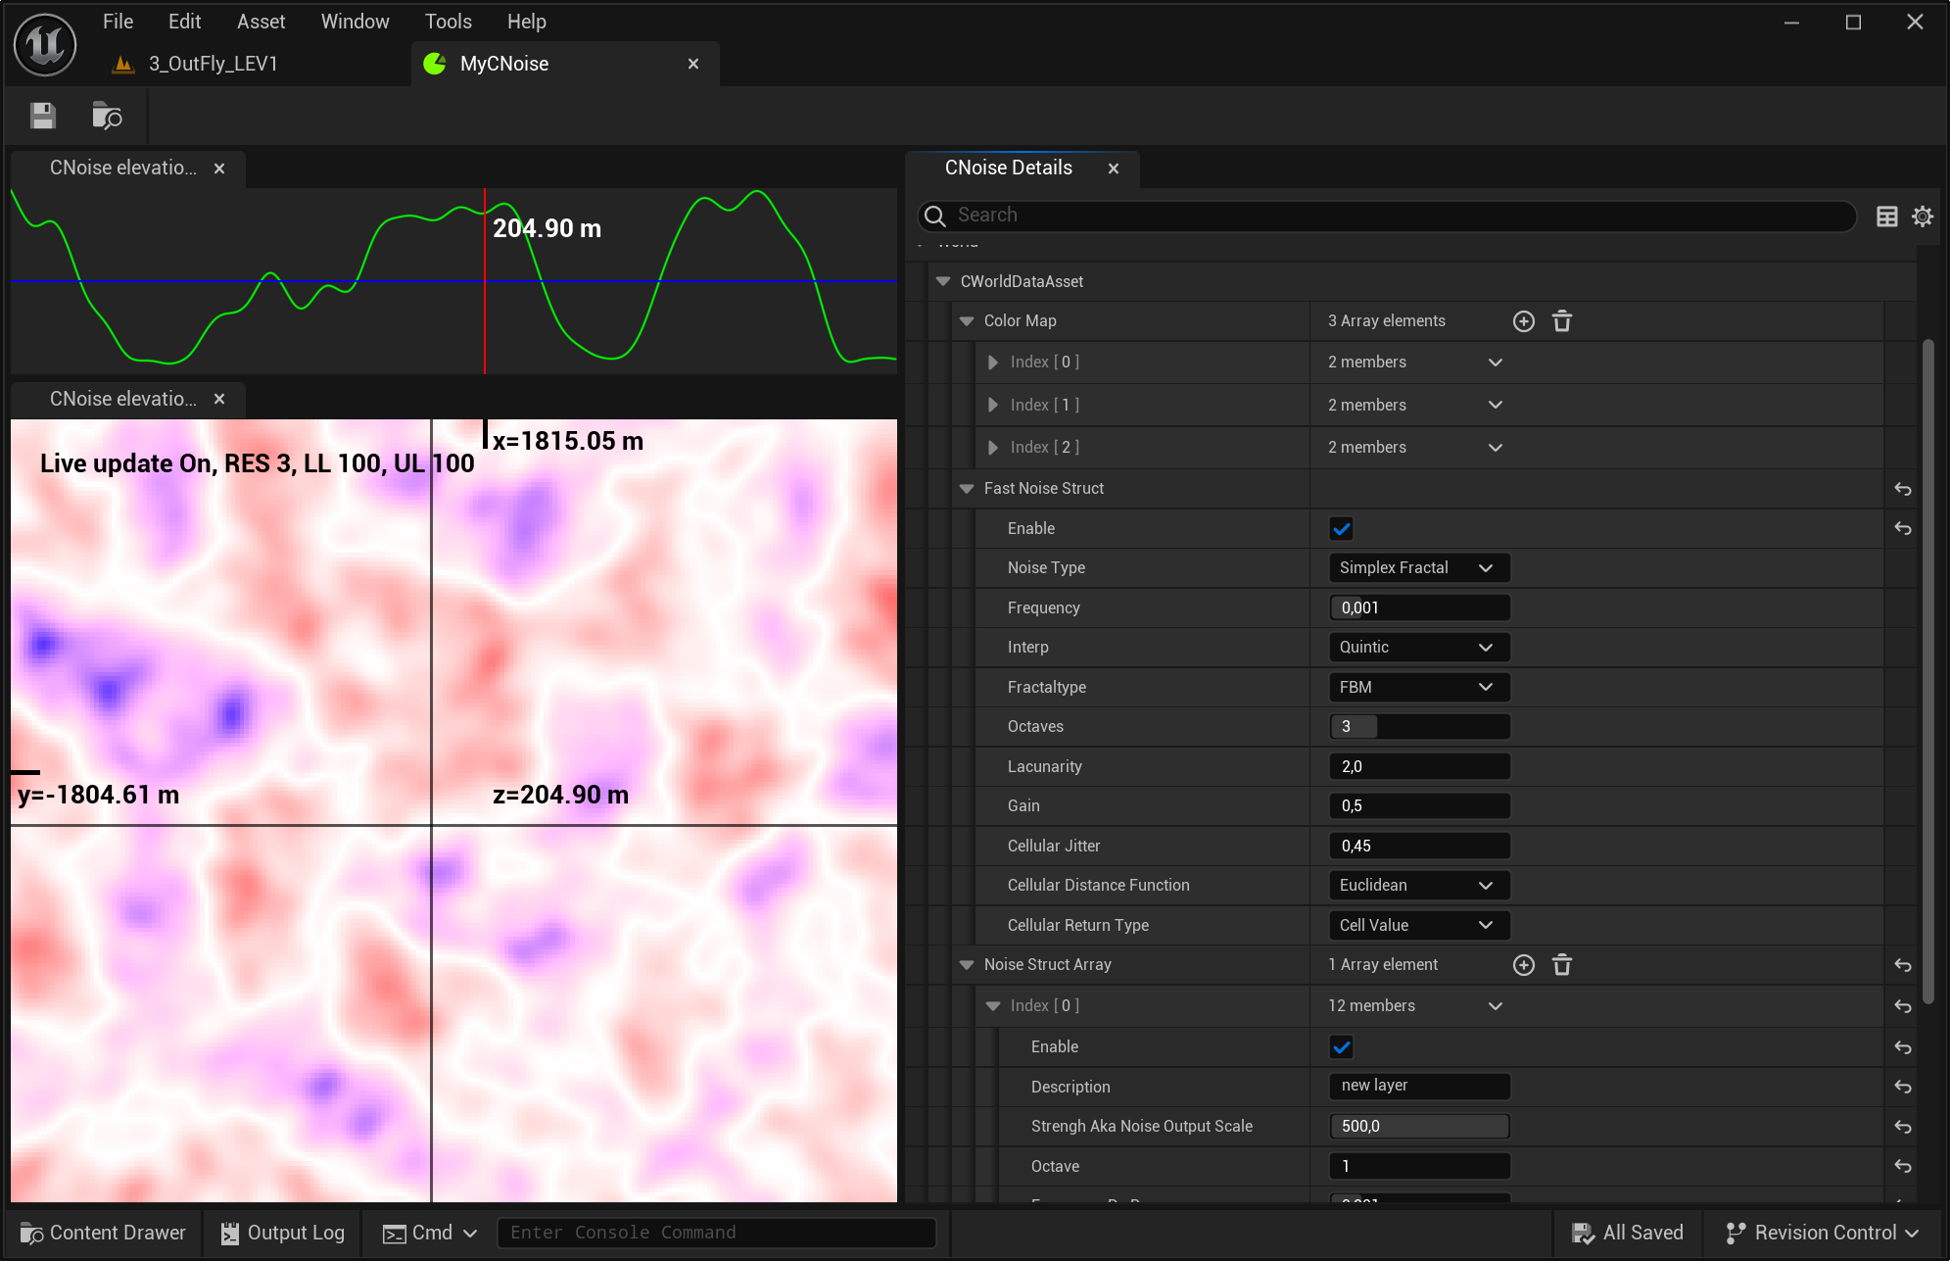
Task: Reset Description field to default
Action: 1903,1087
